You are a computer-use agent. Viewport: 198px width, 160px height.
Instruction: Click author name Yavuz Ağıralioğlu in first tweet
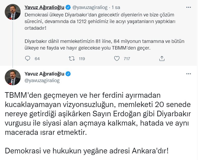click(x=44, y=7)
